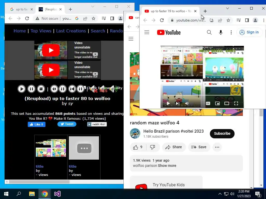The image size is (266, 199).
Task: Click the youtube.com address bar in front window
Action: point(191,20)
